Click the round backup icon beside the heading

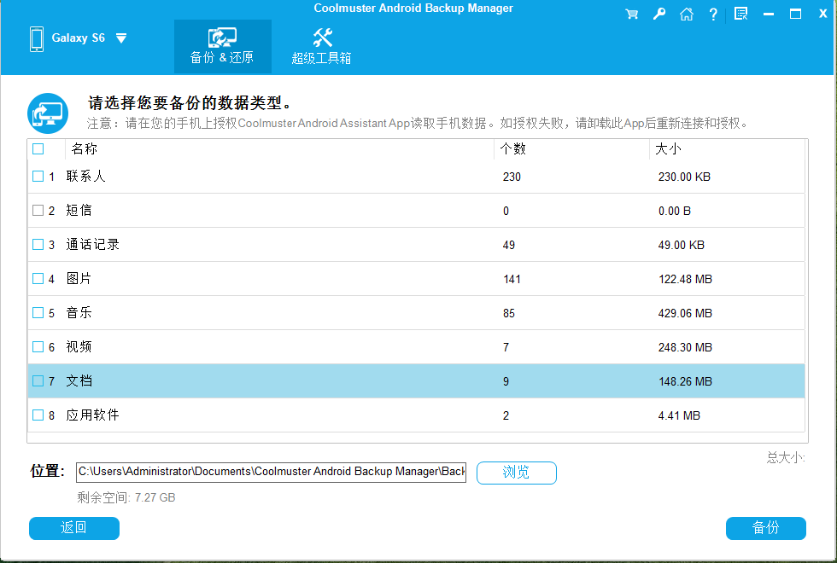point(48,113)
